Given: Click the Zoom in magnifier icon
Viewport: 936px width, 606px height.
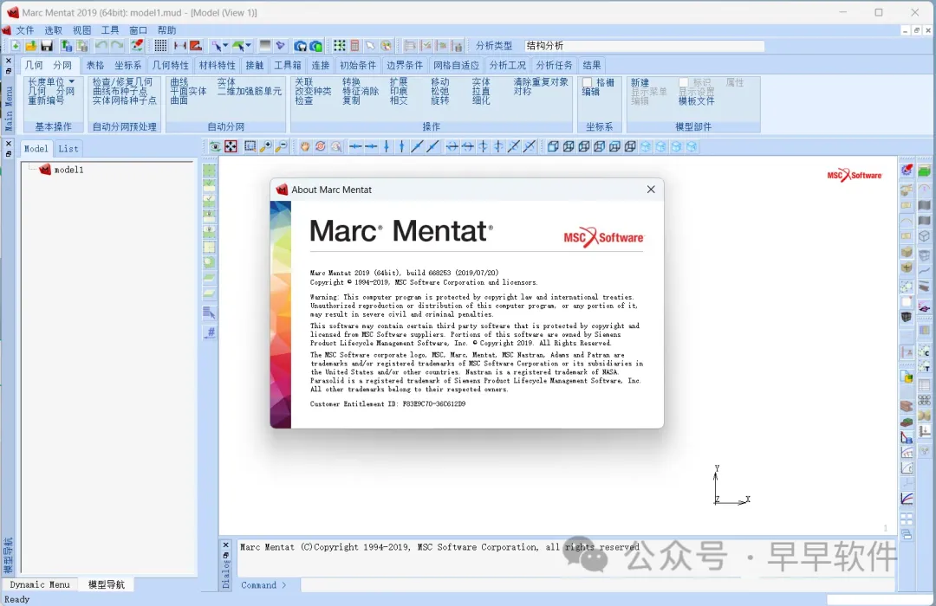Looking at the screenshot, I should tap(266, 146).
